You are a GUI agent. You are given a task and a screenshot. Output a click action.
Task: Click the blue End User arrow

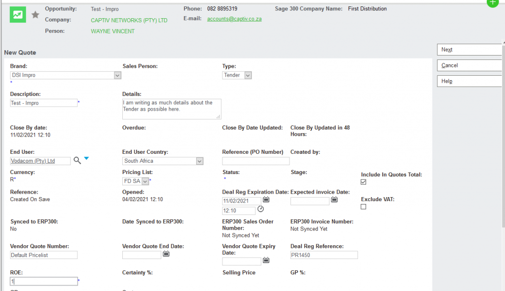click(x=86, y=158)
